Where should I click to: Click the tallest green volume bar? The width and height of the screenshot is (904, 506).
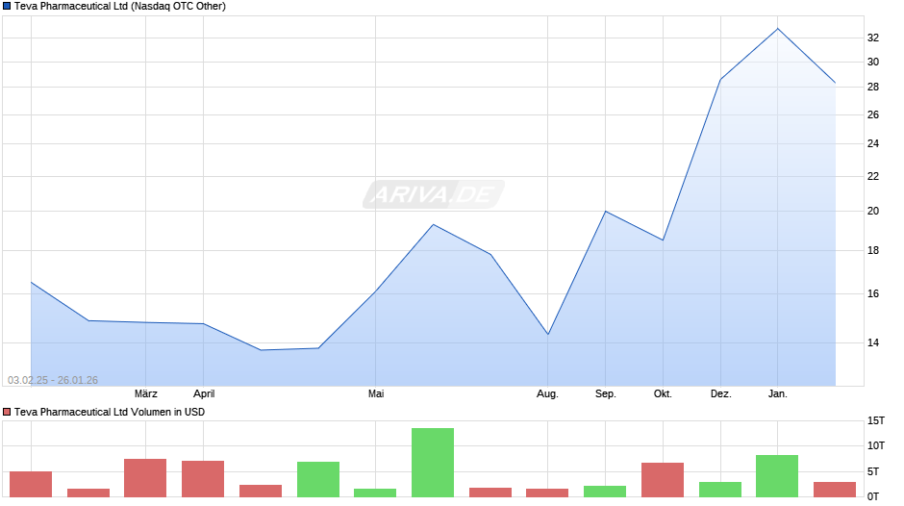(433, 463)
